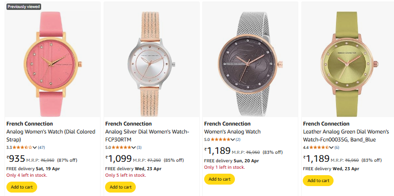Expand rating chevron for FCP30RTM watch

click(134, 147)
